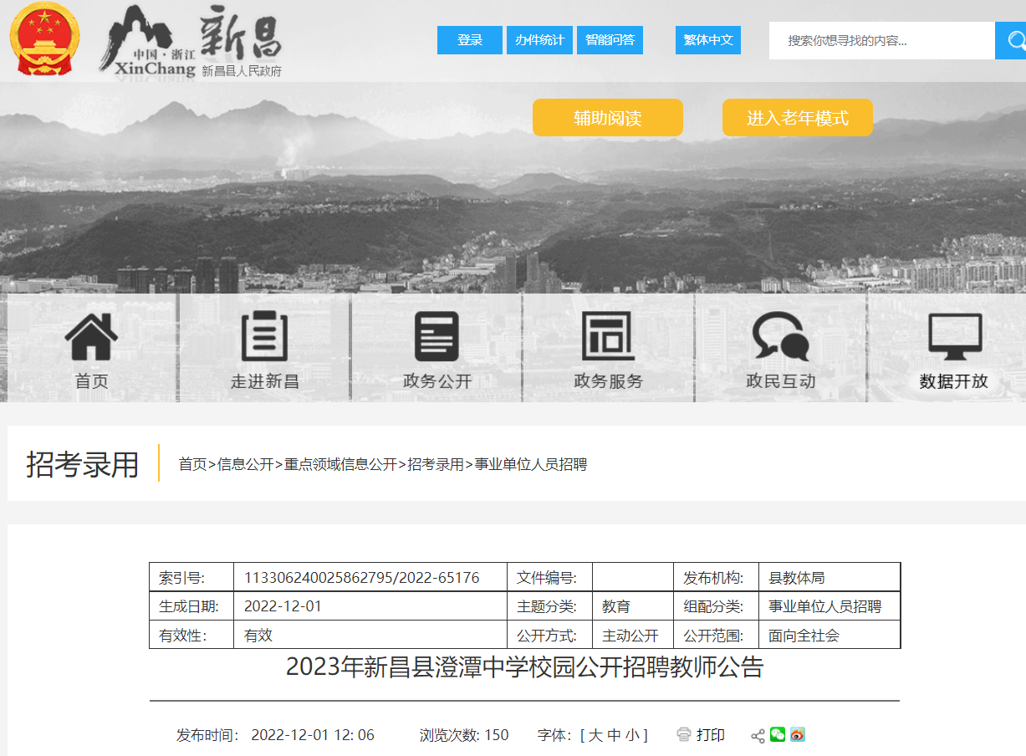Click the national emblem logo
Screen dimensions: 1026x756
(44, 39)
